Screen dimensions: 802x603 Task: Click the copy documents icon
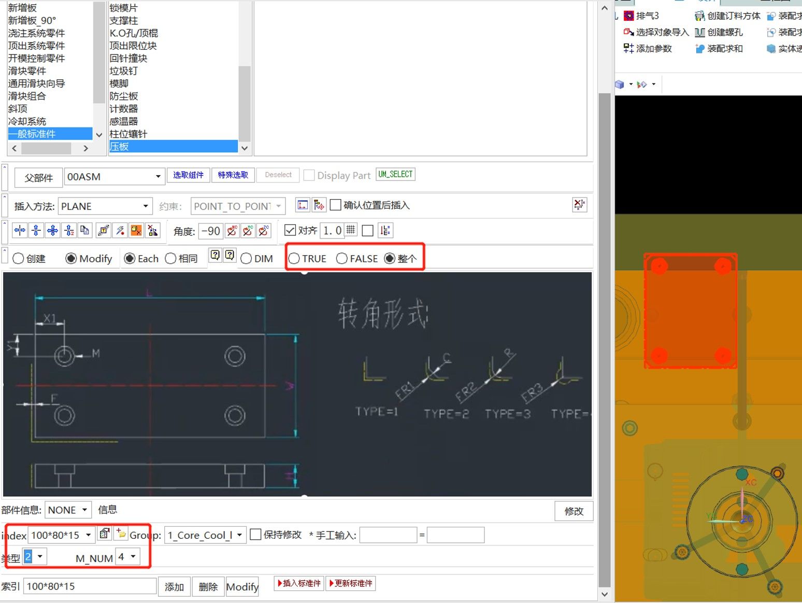[x=85, y=230]
